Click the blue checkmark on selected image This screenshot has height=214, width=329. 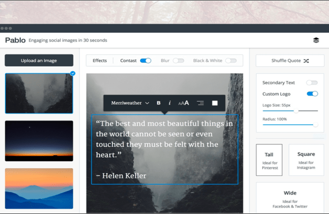tap(73, 74)
